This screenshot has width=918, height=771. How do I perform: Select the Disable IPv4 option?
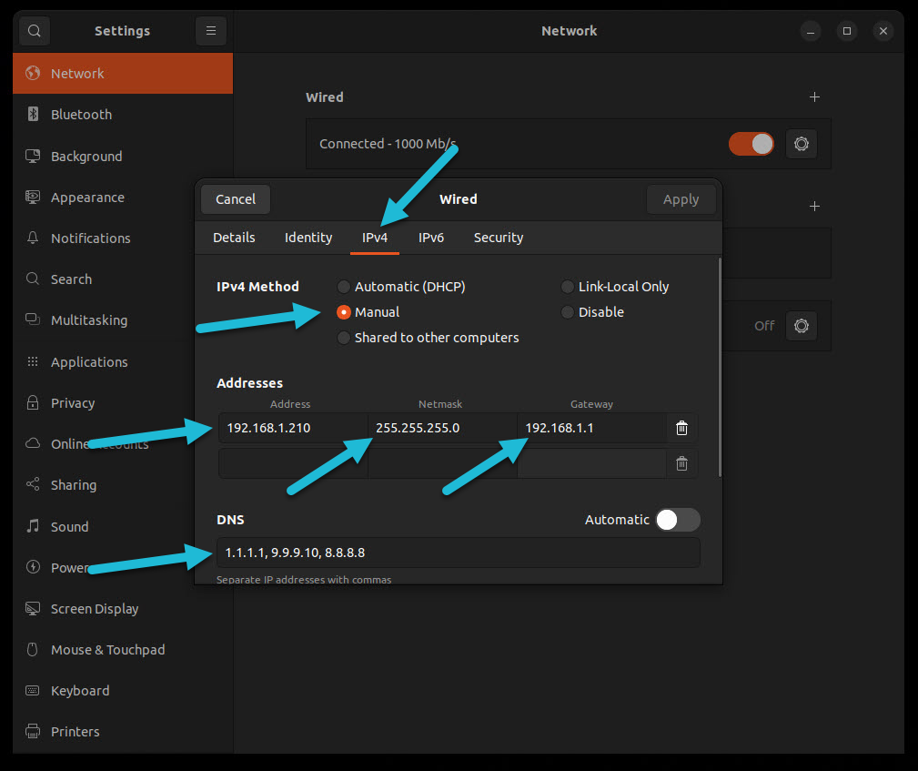566,311
